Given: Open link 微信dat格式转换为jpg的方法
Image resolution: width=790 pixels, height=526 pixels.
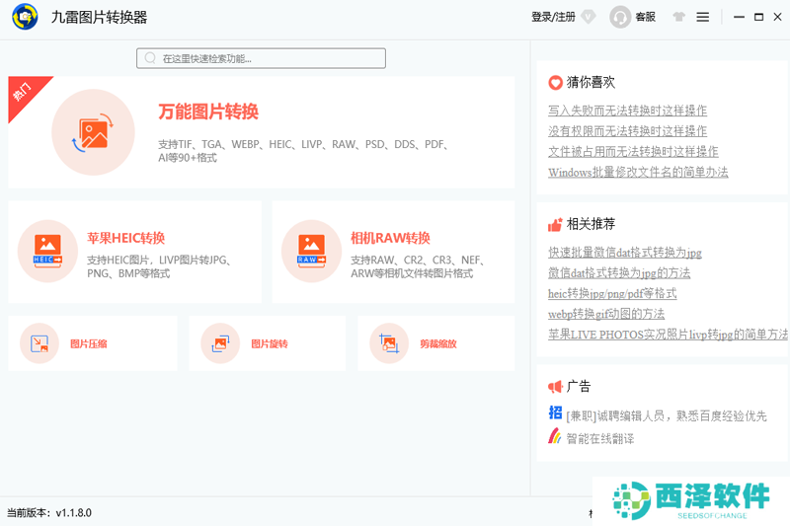Looking at the screenshot, I should (619, 272).
